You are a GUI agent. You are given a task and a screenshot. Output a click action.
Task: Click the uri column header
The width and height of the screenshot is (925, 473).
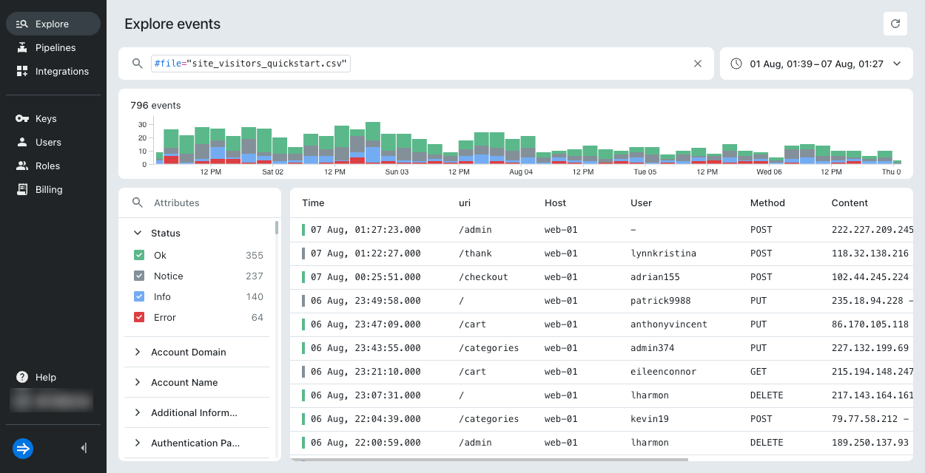465,203
